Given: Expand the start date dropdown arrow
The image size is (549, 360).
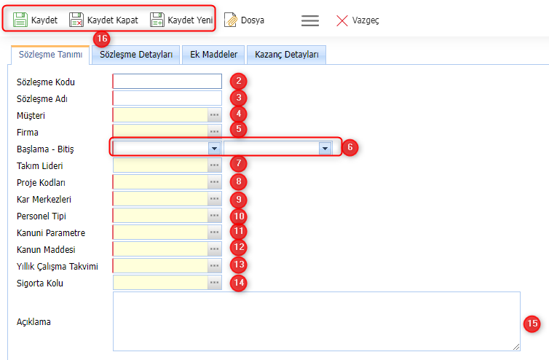Looking at the screenshot, I should [214, 149].
